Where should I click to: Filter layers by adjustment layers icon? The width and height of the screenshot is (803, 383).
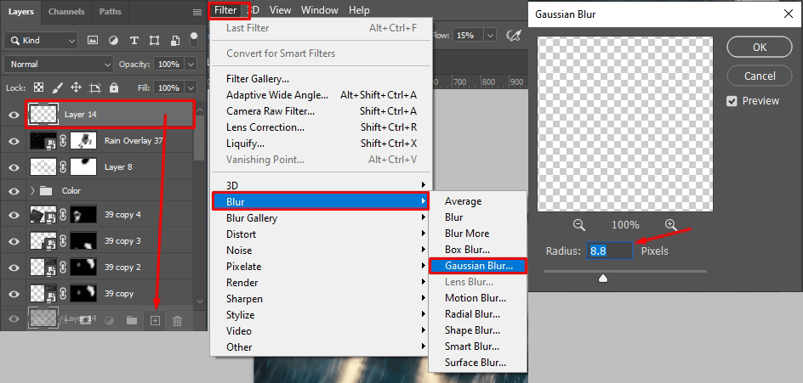pyautogui.click(x=113, y=41)
